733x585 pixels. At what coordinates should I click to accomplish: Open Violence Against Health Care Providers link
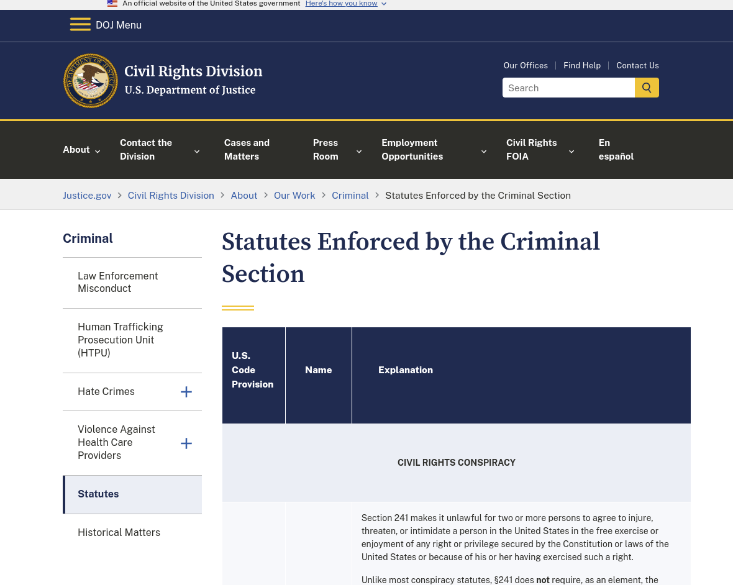(x=116, y=442)
